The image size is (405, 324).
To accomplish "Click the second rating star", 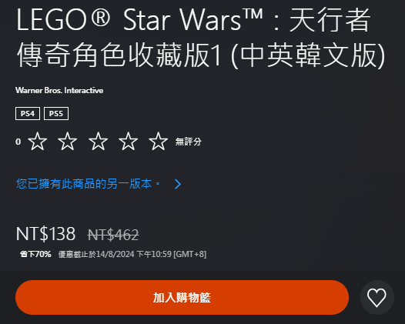I will tap(68, 141).
